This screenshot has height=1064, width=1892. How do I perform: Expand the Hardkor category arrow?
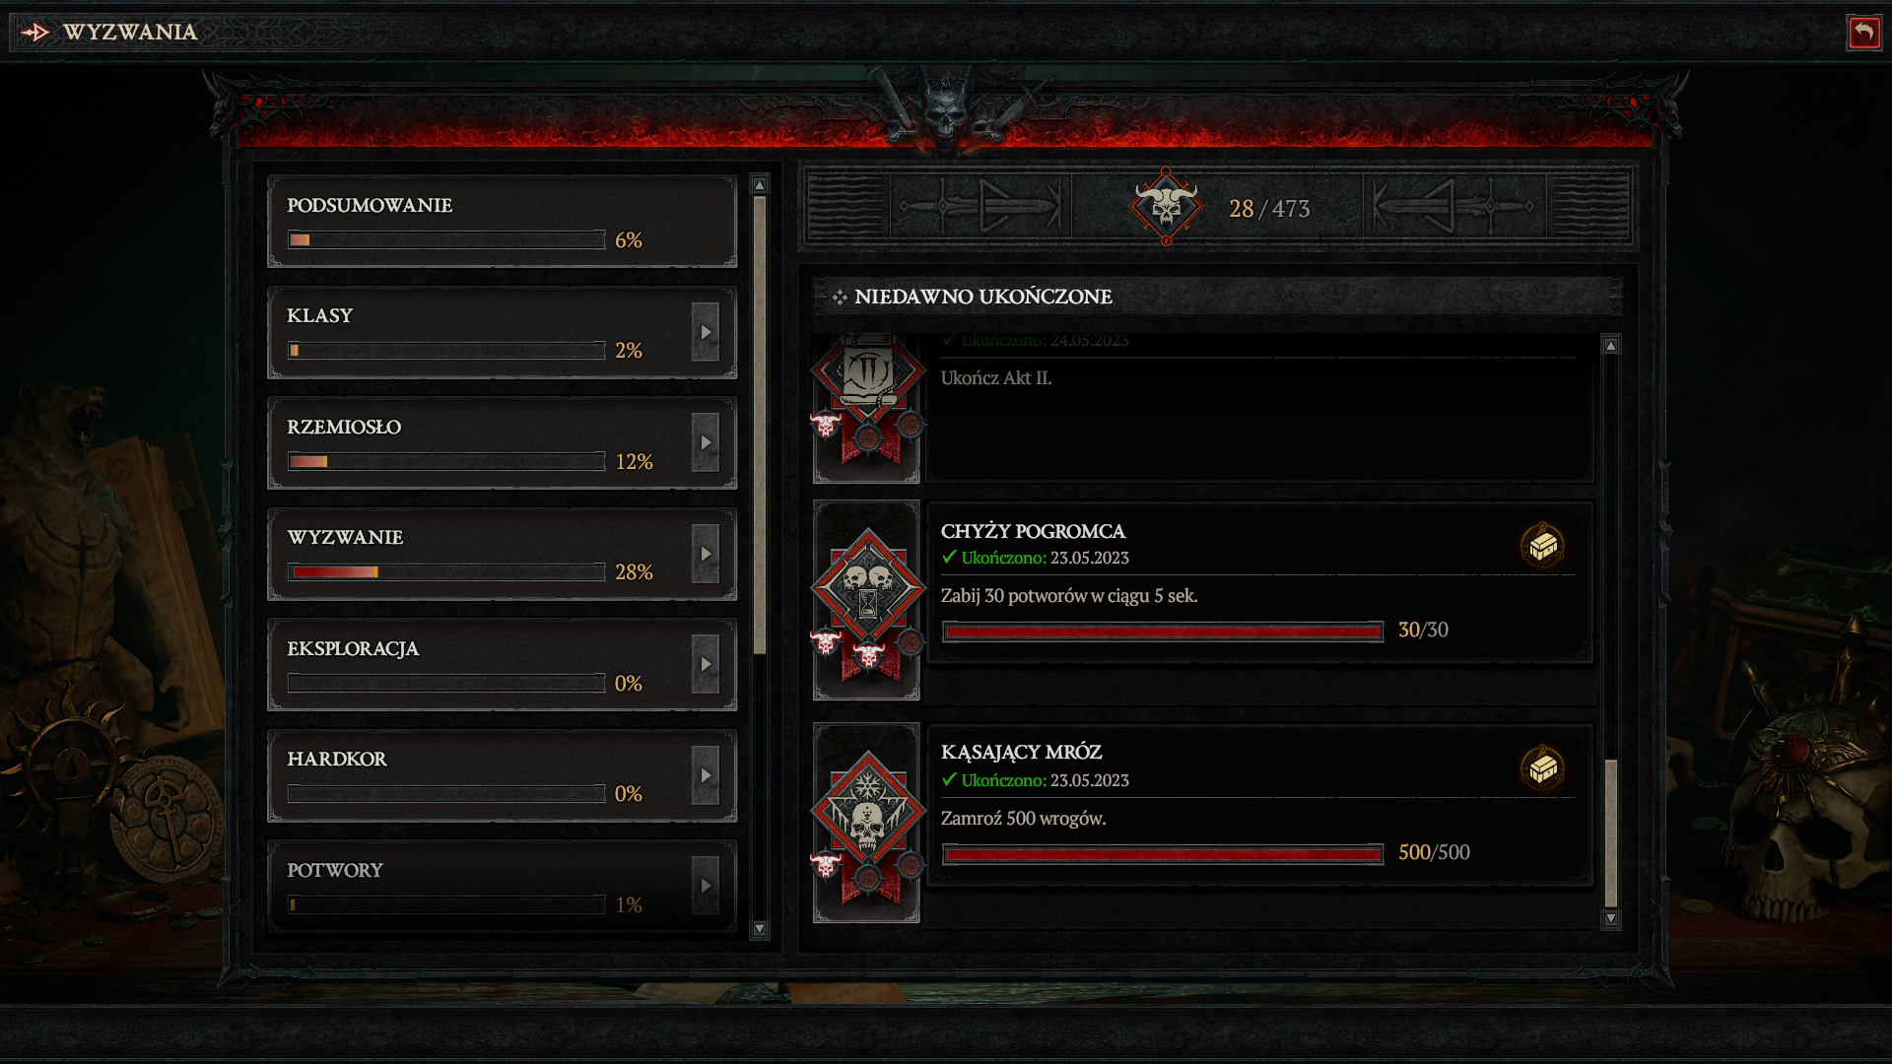[x=706, y=775]
